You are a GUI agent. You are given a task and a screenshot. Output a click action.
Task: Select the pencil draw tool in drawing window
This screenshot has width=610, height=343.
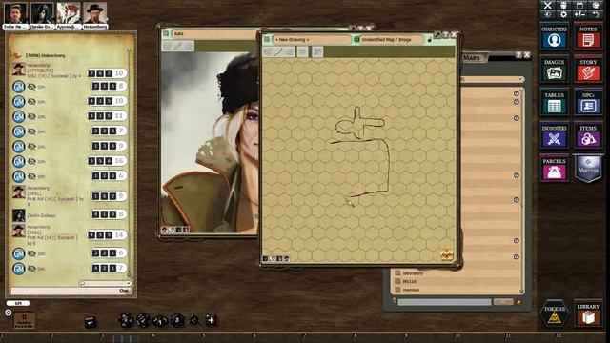(278, 51)
